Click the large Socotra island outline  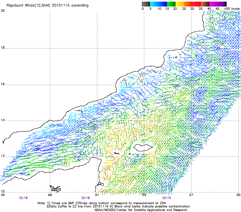143,147
